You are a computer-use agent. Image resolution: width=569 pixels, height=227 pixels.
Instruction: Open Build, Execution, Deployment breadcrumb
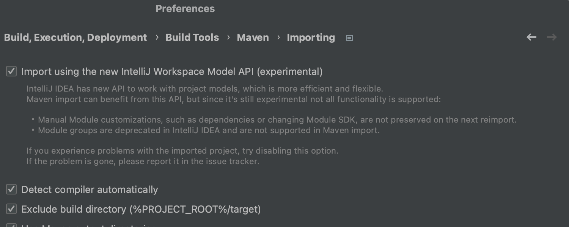[x=75, y=37]
